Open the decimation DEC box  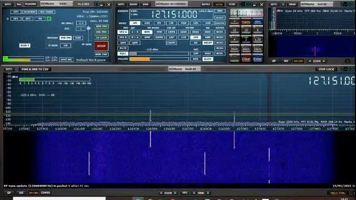[81, 29]
